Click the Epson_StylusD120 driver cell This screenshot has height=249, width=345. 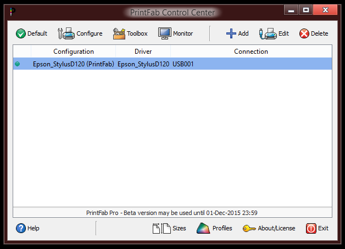click(x=143, y=64)
